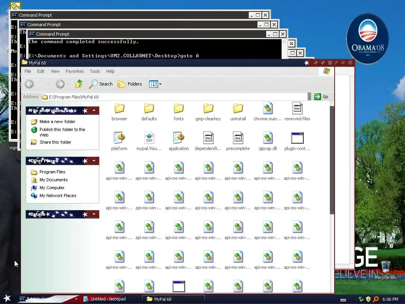
Task: Select the mypal.VisualElements file icon
Action: pyautogui.click(x=149, y=138)
